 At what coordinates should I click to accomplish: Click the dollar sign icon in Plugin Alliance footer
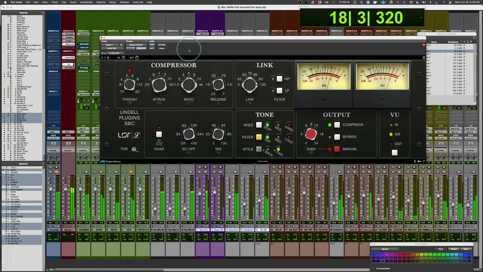click(x=415, y=161)
